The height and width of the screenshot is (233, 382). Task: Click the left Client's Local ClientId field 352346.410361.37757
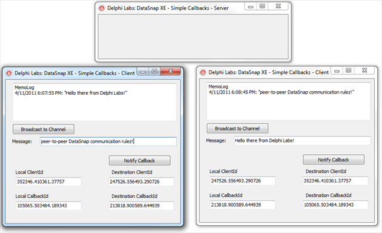tap(48, 182)
